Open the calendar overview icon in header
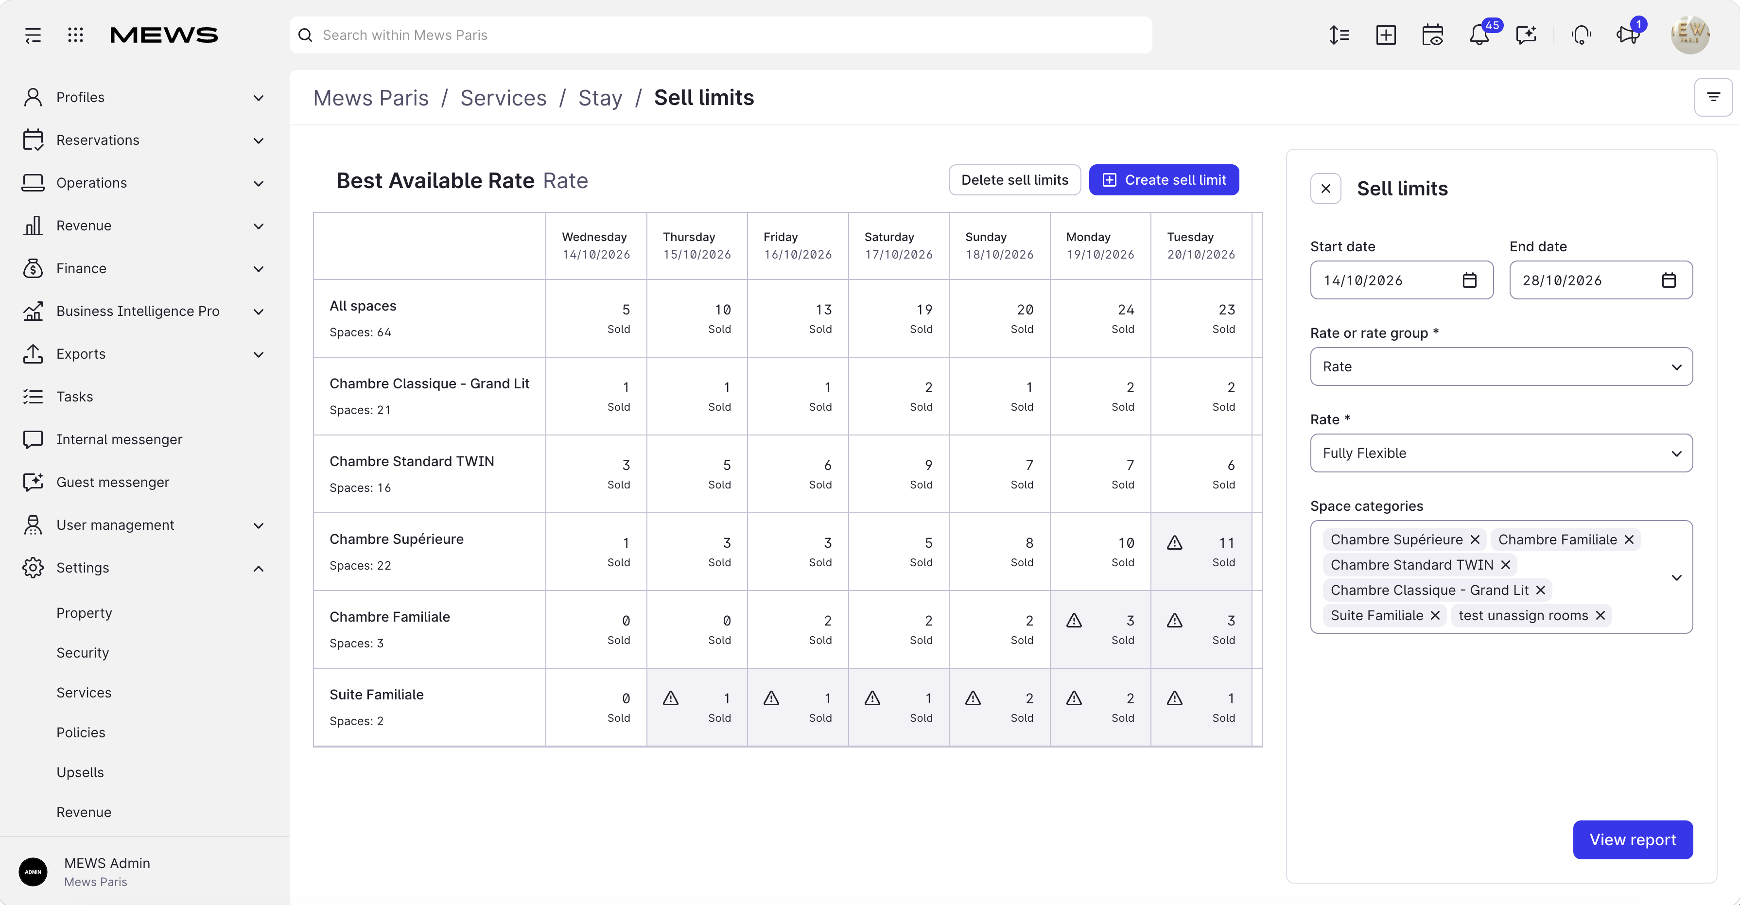The height and width of the screenshot is (905, 1740). (x=1432, y=35)
